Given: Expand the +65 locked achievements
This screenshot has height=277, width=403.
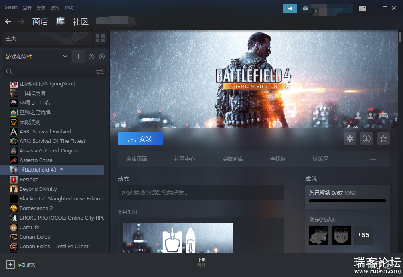Looking at the screenshot, I should [363, 235].
